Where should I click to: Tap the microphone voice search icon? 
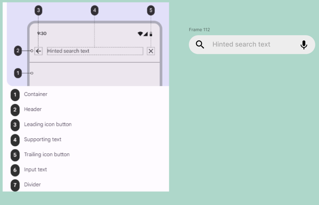click(304, 45)
